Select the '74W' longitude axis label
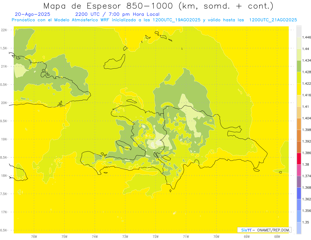 point(95,236)
